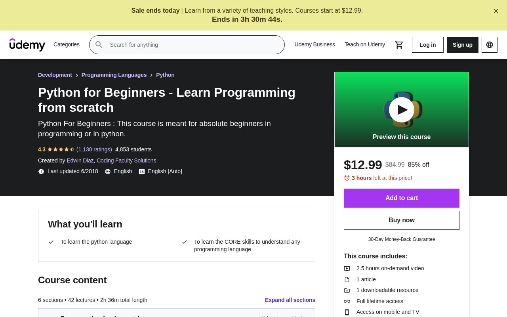
Task: Click the language globe icon beside English
Action: 108,172
